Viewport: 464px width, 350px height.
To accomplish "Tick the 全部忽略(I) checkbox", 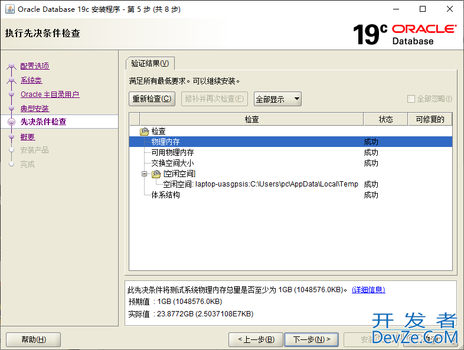I will coord(411,99).
